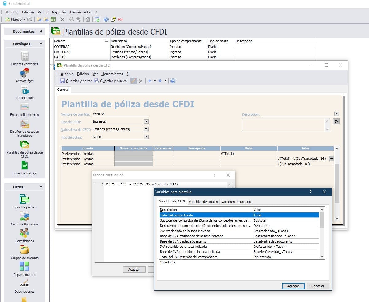Click the Agregar button
Image resolution: width=369 pixels, height=302 pixels.
click(293, 286)
